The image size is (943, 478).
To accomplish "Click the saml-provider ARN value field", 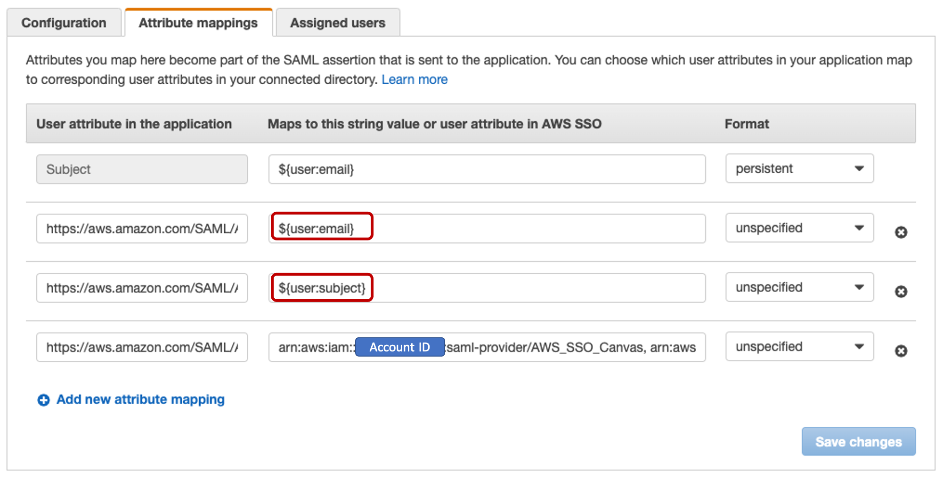I will point(570,347).
